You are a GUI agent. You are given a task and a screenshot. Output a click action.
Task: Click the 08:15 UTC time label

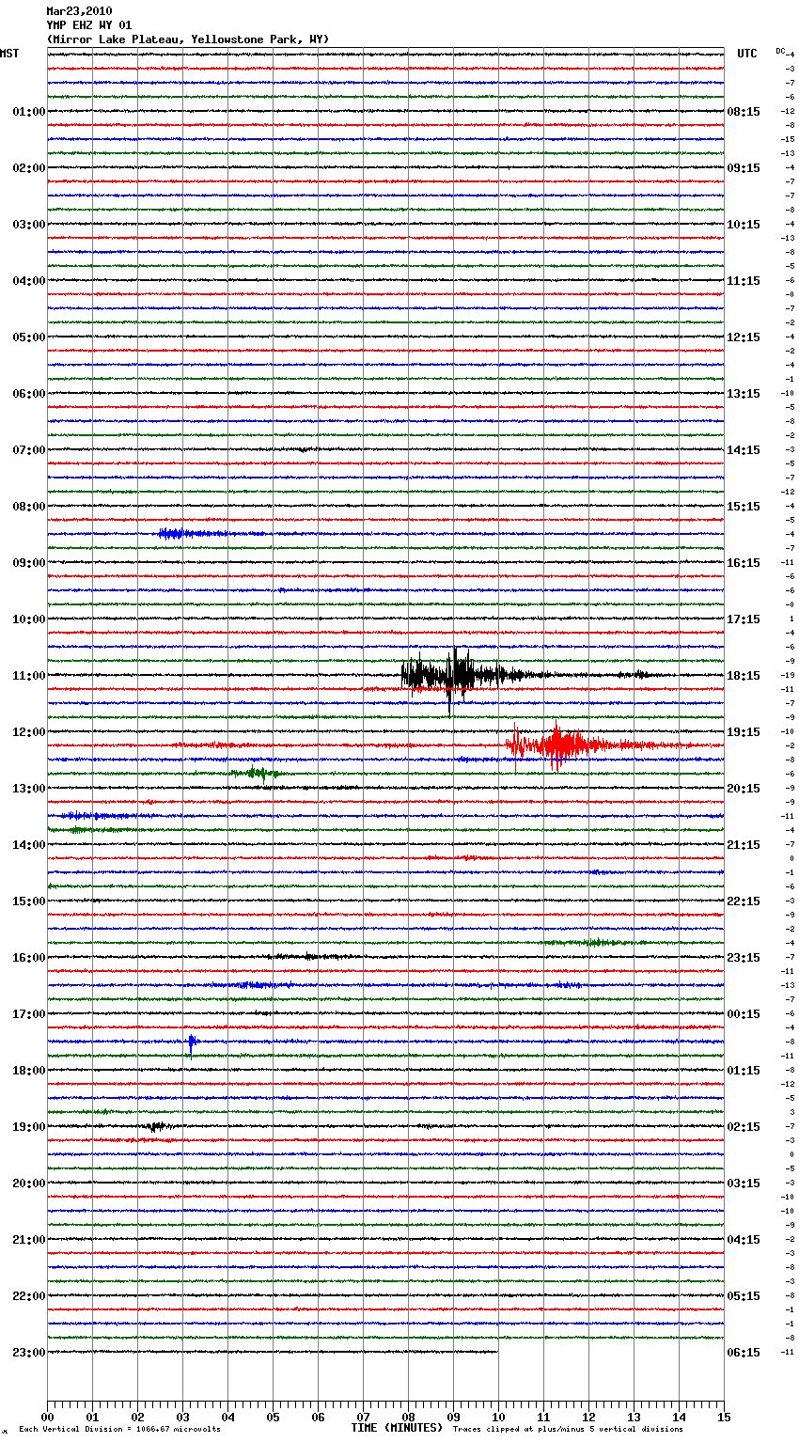pyautogui.click(x=744, y=112)
